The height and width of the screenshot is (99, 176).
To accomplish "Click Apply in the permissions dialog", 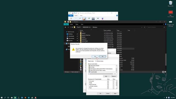I will [x=115, y=94].
